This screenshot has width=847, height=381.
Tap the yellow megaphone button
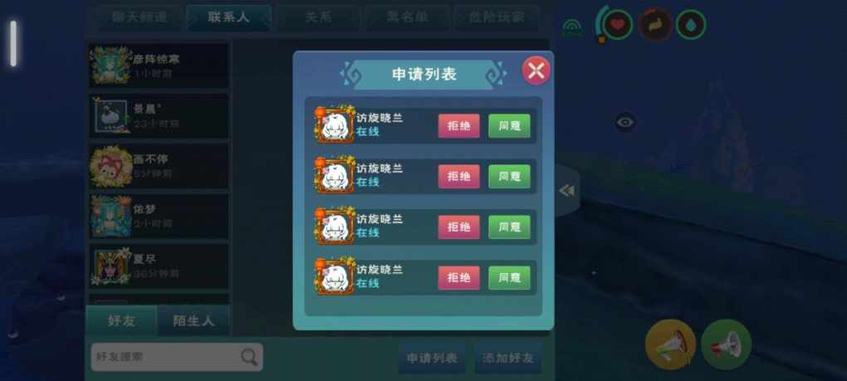point(670,344)
